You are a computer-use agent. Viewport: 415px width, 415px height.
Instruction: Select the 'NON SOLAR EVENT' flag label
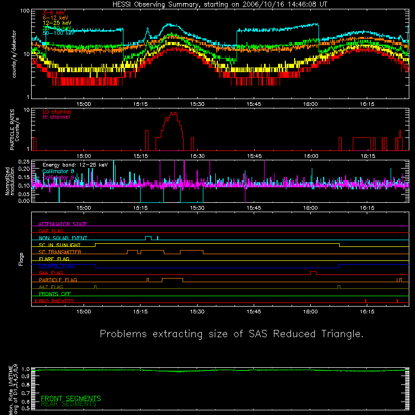click(63, 238)
